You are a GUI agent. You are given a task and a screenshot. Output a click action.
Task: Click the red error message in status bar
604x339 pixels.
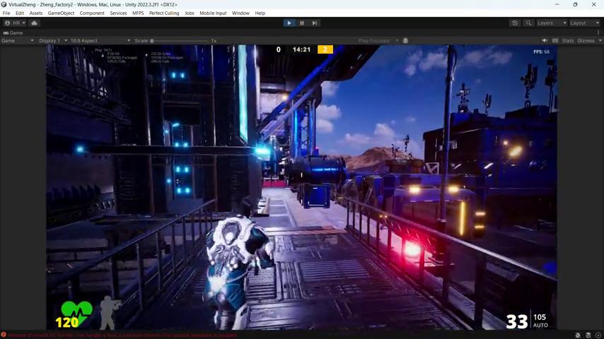122,335
